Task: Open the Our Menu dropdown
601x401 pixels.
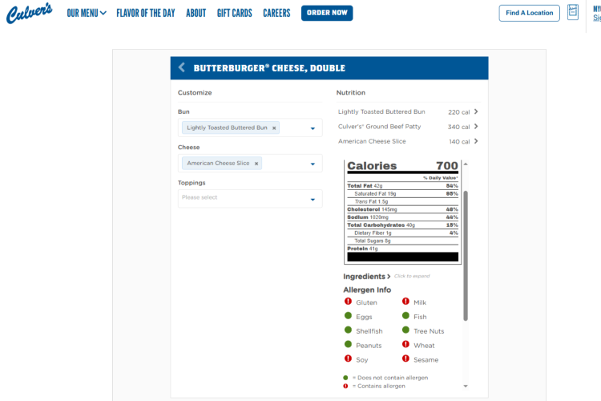Action: coord(87,13)
